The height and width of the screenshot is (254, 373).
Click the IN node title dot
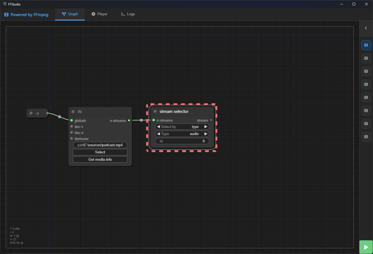coord(73,112)
